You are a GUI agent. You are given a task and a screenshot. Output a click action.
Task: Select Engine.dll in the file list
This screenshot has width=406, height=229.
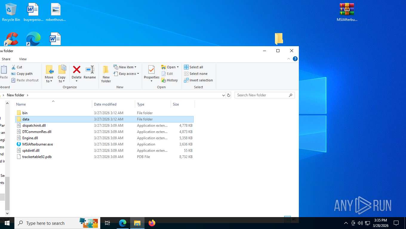[104, 138]
